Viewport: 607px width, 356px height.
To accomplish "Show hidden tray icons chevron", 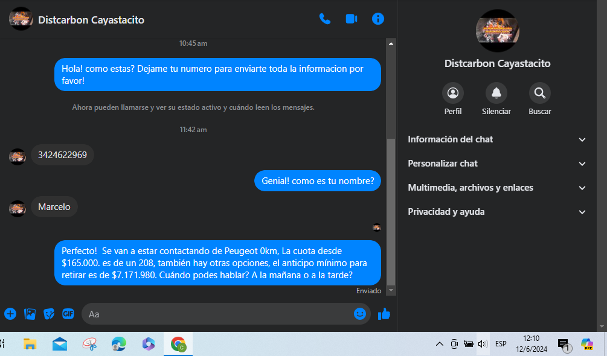I will [439, 344].
